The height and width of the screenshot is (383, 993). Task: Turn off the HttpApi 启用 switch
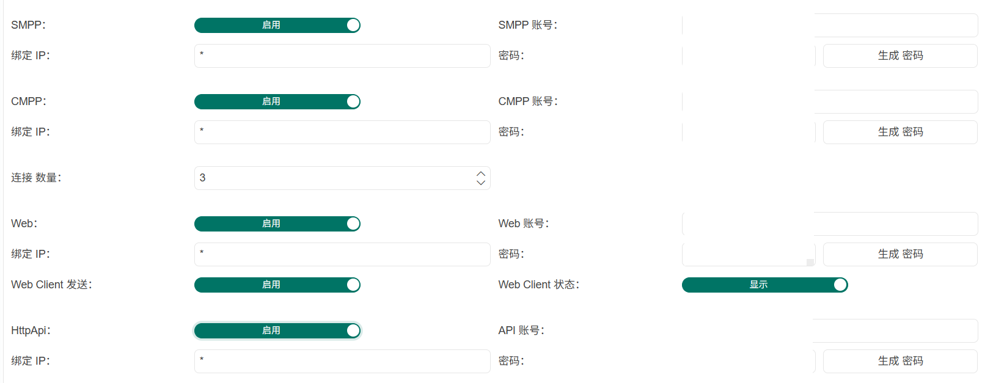pos(277,330)
